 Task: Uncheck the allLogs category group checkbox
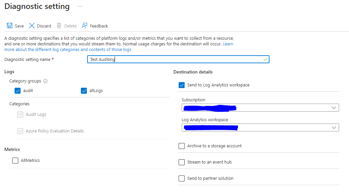click(84, 91)
